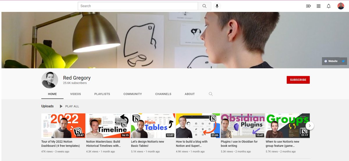Open the 2022 Notion Dashboard thumbnail
The height and width of the screenshot is (161, 349).
click(x=63, y=126)
